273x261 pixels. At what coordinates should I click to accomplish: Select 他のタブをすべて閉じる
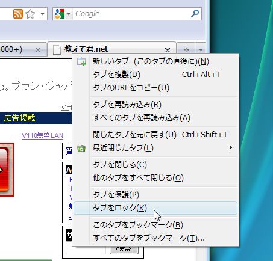[155, 178]
